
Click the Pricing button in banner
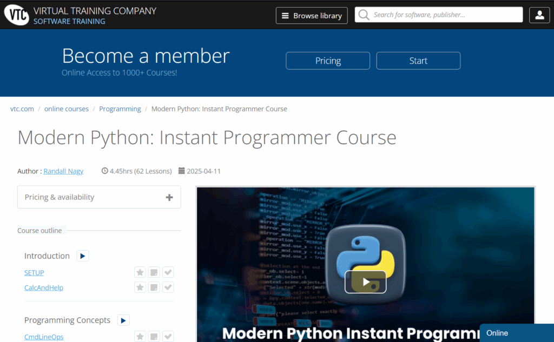tap(328, 61)
